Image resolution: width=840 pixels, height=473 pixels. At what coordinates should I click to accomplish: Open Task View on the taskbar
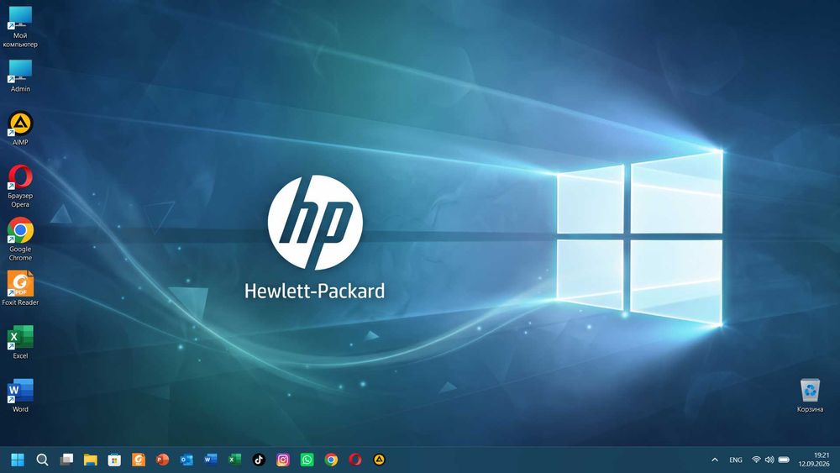(x=66, y=460)
